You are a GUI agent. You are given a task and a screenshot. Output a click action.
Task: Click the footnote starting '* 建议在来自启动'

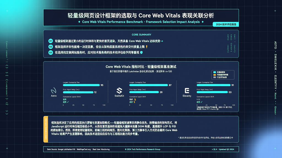point(205,138)
